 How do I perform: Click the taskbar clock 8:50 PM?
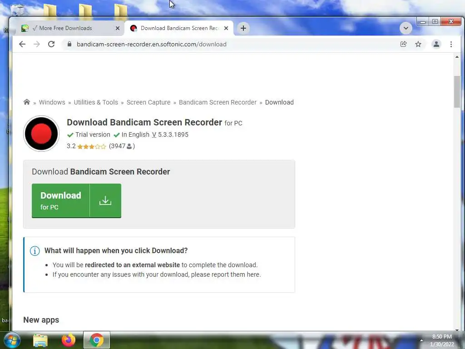[x=442, y=337]
